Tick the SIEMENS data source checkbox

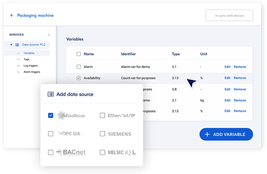tap(102, 134)
